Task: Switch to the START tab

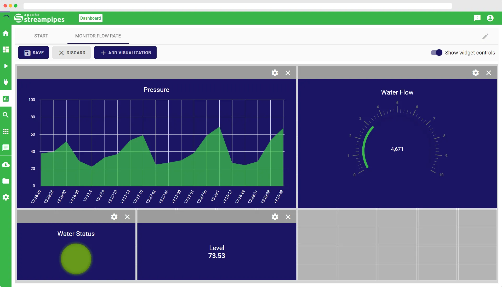Action: (x=41, y=36)
